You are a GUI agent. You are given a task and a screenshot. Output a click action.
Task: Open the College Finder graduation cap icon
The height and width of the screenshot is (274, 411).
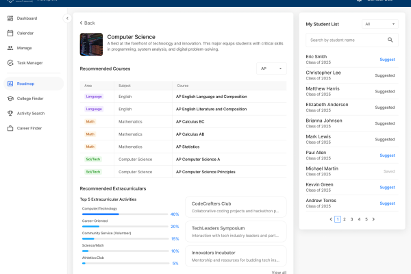(10, 99)
